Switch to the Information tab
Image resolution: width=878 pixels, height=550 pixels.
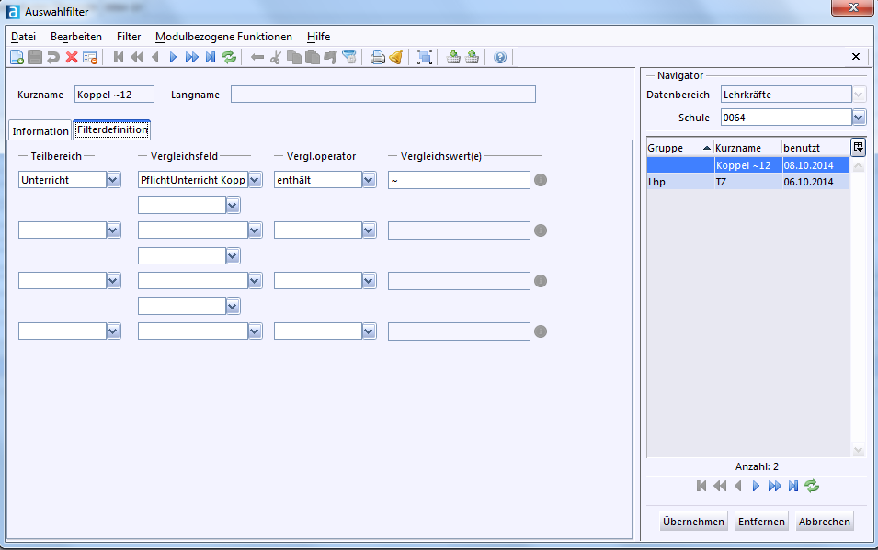[40, 131]
